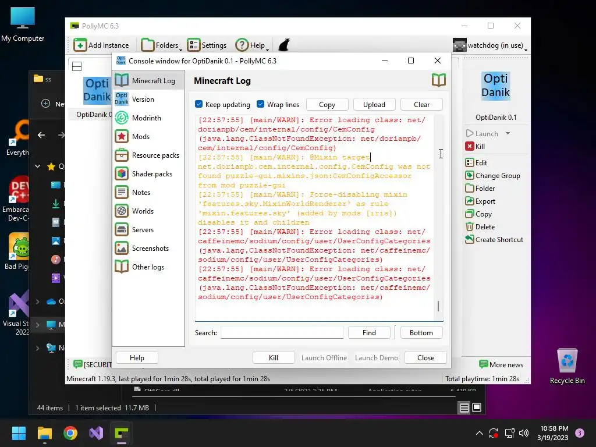
Task: Expand OneDrive node in File Explorer
Action: coord(38,301)
